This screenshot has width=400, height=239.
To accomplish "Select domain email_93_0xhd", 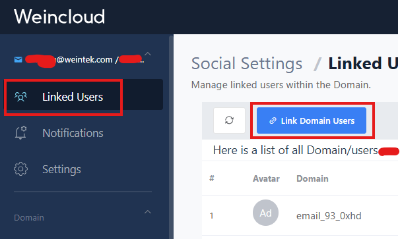I will point(329,216).
